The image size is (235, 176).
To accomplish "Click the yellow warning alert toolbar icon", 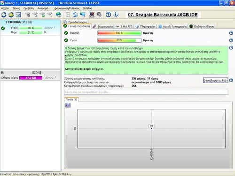I will pos(11,15).
